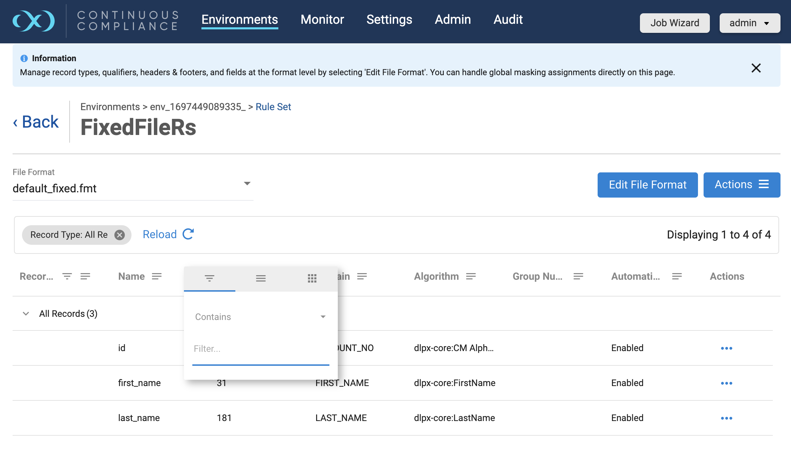Go to Monitor in top navigation
Screen dimensions: 791x449
point(322,20)
